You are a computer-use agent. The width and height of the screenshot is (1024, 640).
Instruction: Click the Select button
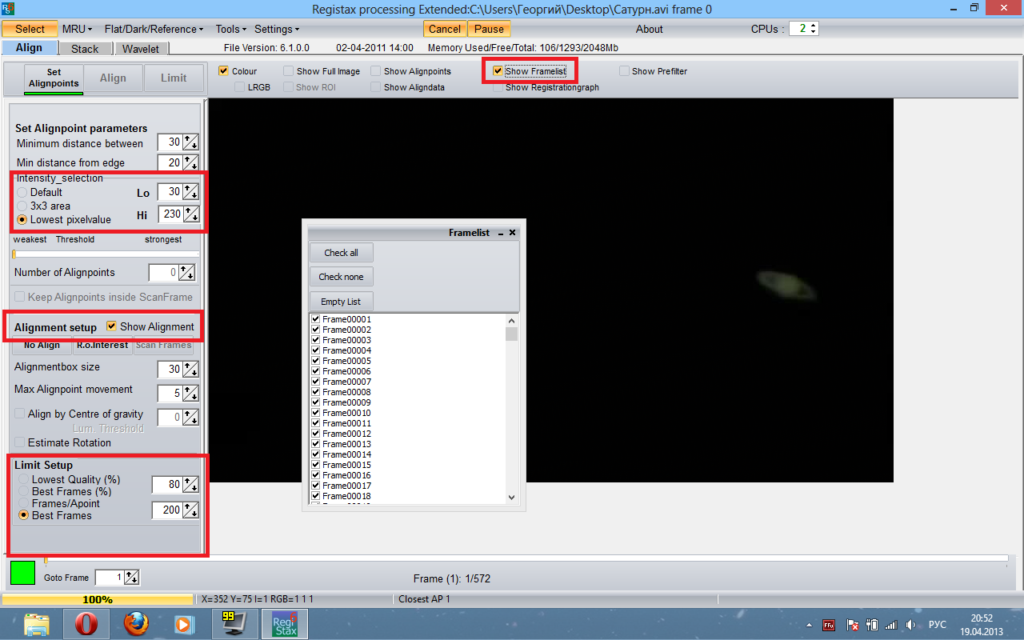(x=30, y=29)
